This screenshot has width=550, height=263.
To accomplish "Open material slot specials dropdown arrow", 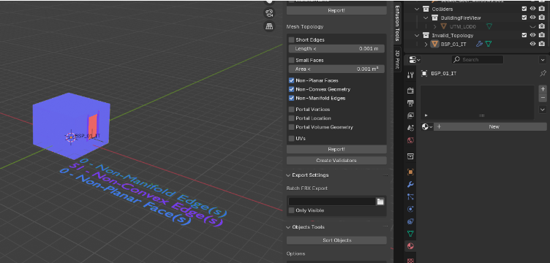I will [543, 110].
